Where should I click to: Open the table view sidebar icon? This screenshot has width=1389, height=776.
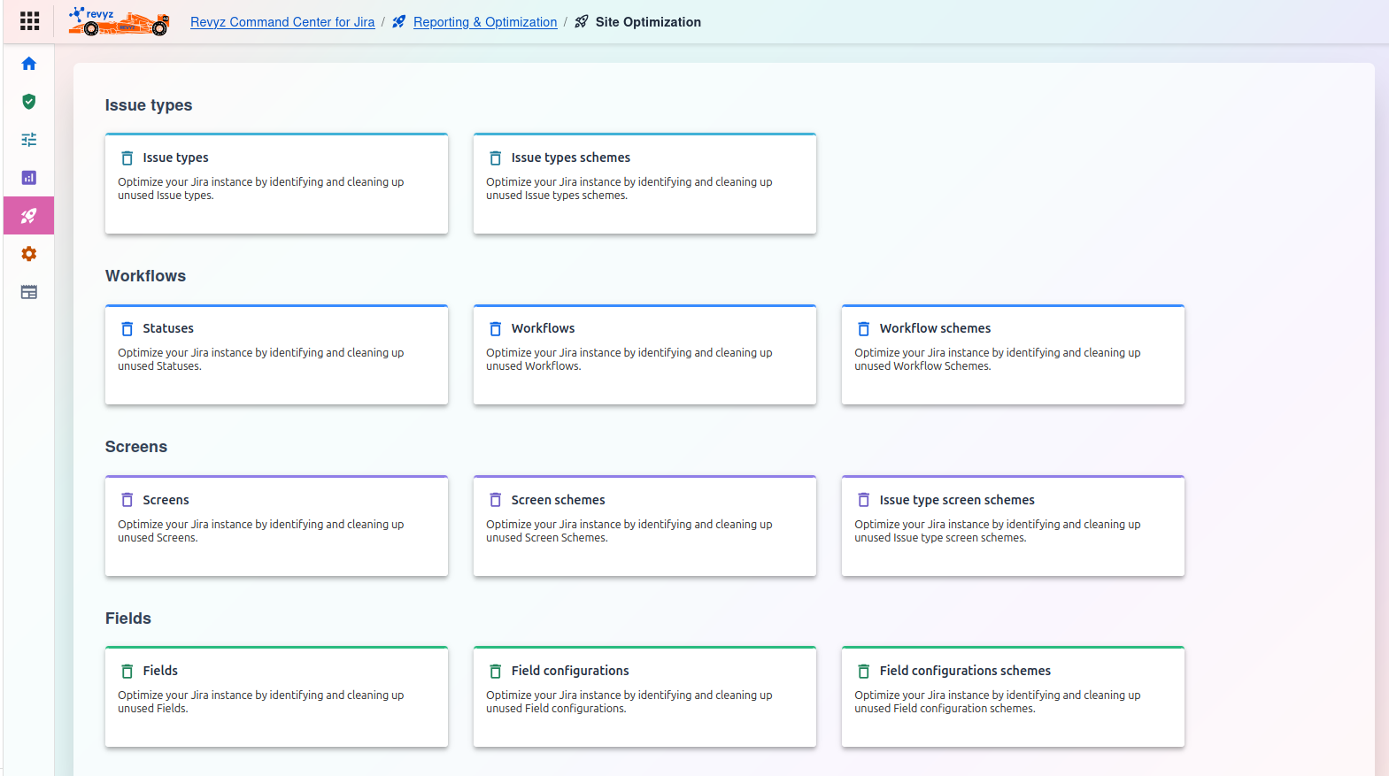pos(29,292)
